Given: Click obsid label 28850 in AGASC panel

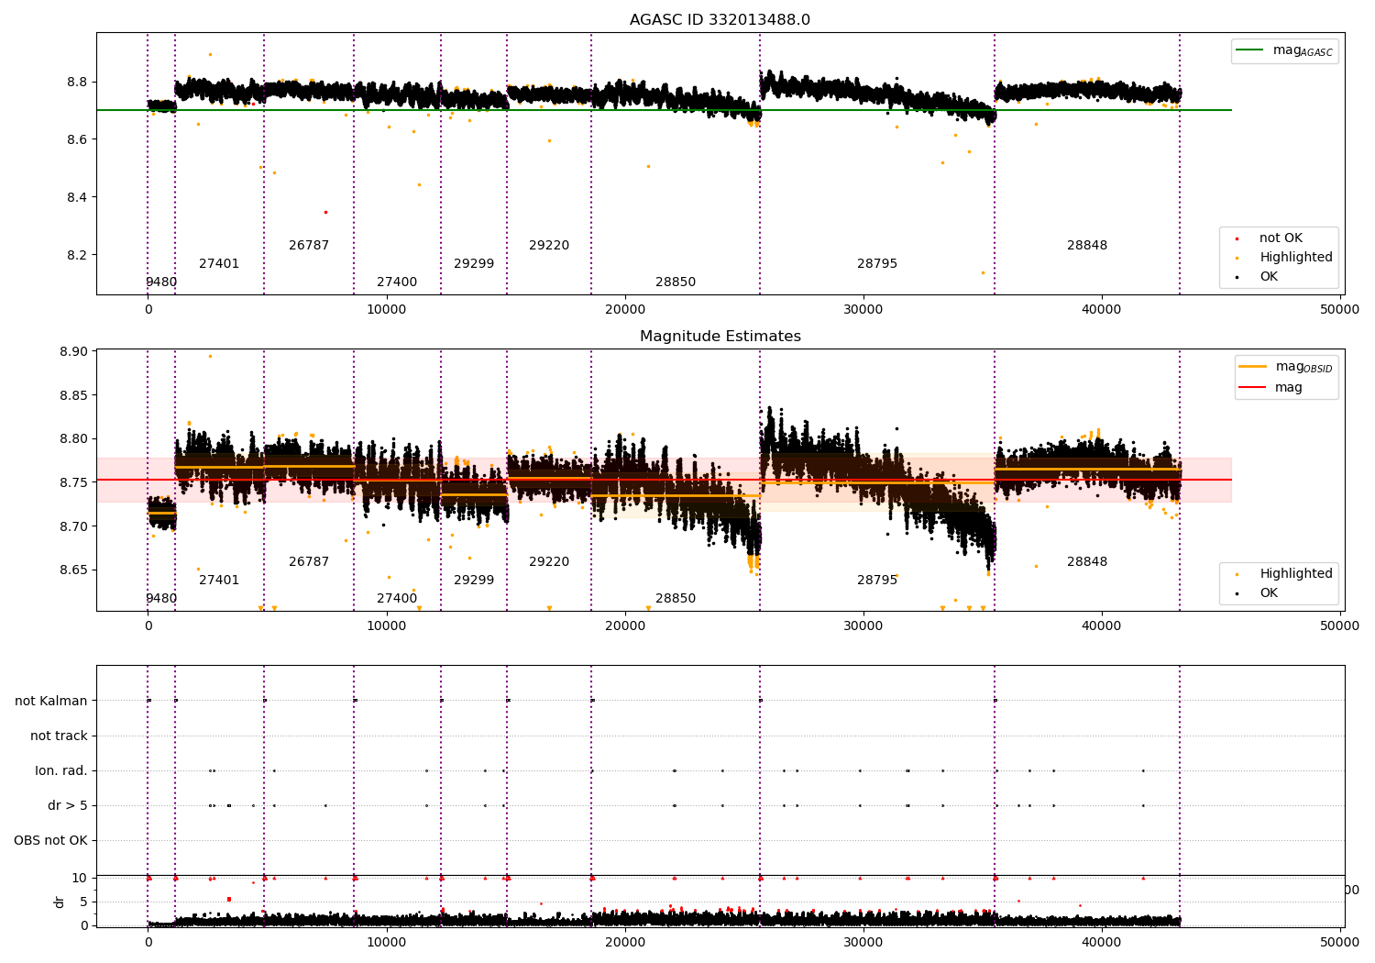Looking at the screenshot, I should (676, 282).
